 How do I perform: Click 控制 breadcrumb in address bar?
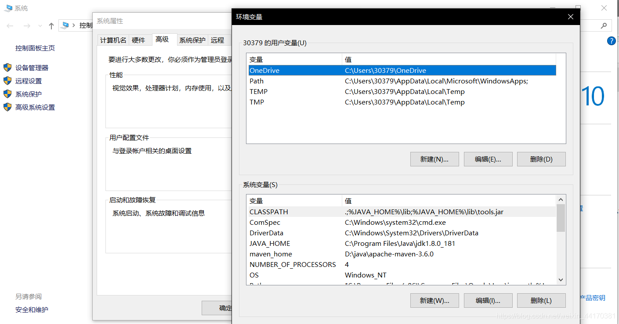pos(86,25)
